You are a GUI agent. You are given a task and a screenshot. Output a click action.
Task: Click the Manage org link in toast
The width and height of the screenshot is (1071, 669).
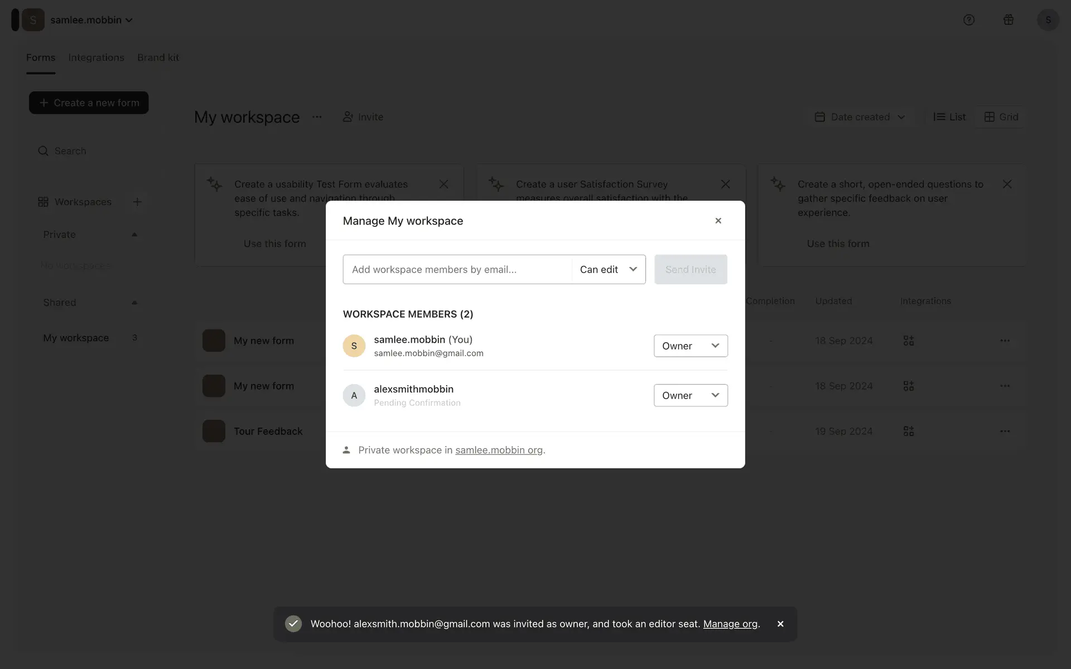point(730,624)
